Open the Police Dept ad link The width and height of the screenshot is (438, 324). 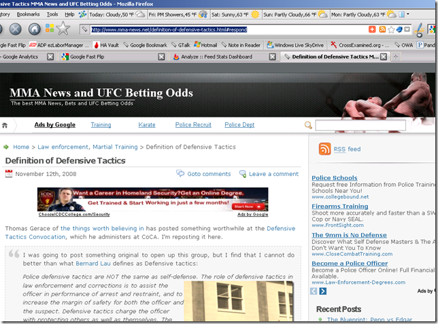pos(239,125)
